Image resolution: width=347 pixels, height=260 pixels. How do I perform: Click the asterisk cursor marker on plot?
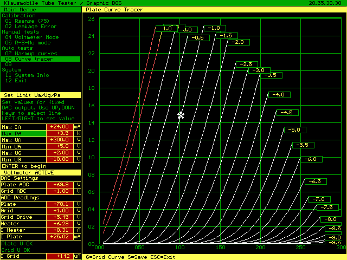point(181,115)
